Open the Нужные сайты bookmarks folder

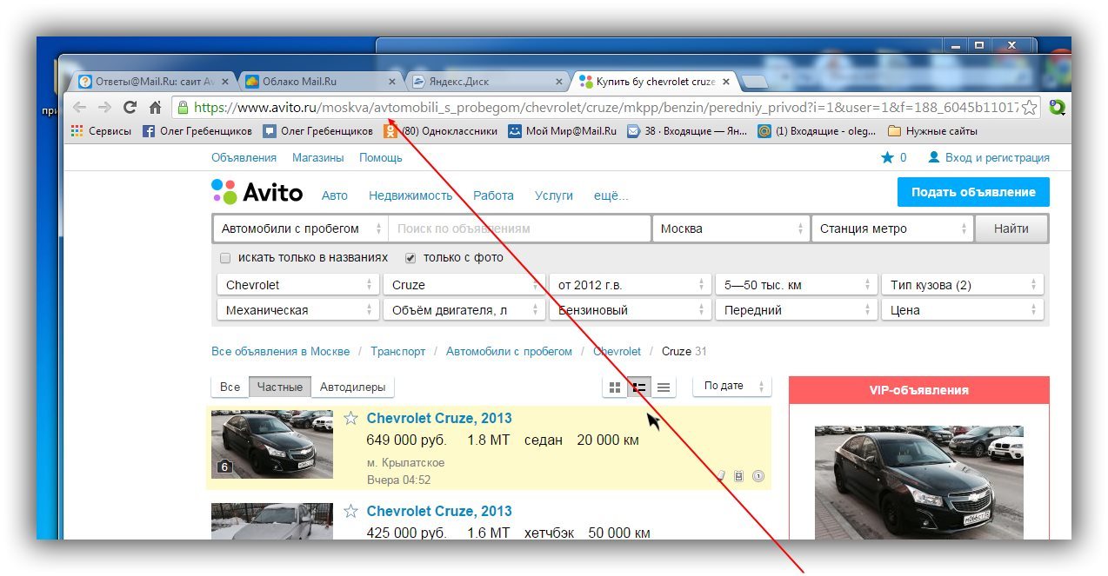(932, 131)
